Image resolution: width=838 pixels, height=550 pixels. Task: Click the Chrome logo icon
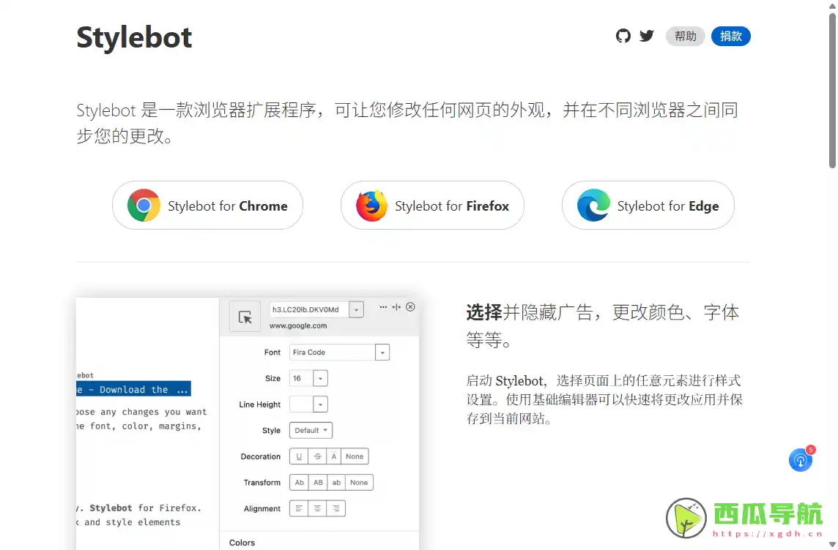pos(144,206)
